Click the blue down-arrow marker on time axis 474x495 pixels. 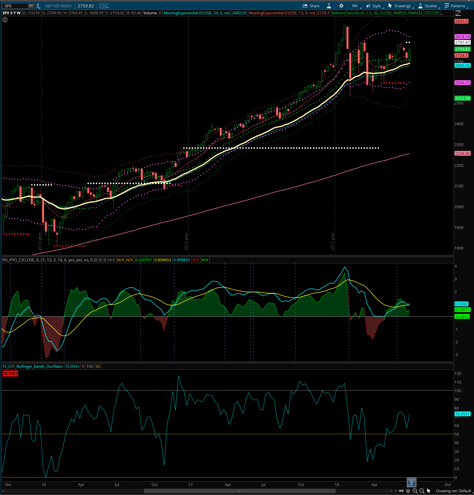coord(411,482)
